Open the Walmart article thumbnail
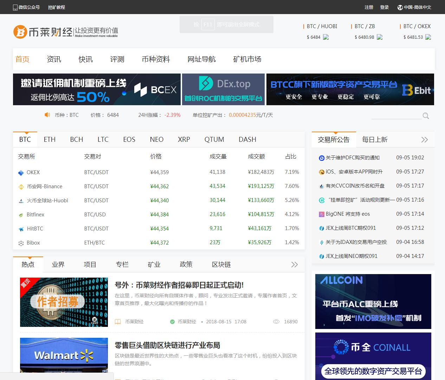 tap(64, 355)
